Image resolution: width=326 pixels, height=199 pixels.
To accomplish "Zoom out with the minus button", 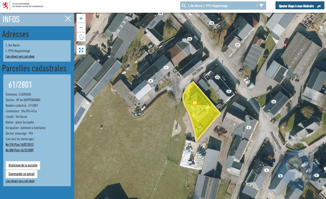I will pos(81,28).
